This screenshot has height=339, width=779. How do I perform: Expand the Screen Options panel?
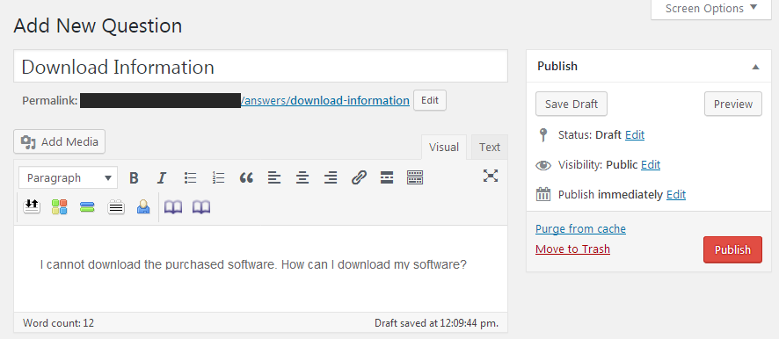pyautogui.click(x=711, y=9)
